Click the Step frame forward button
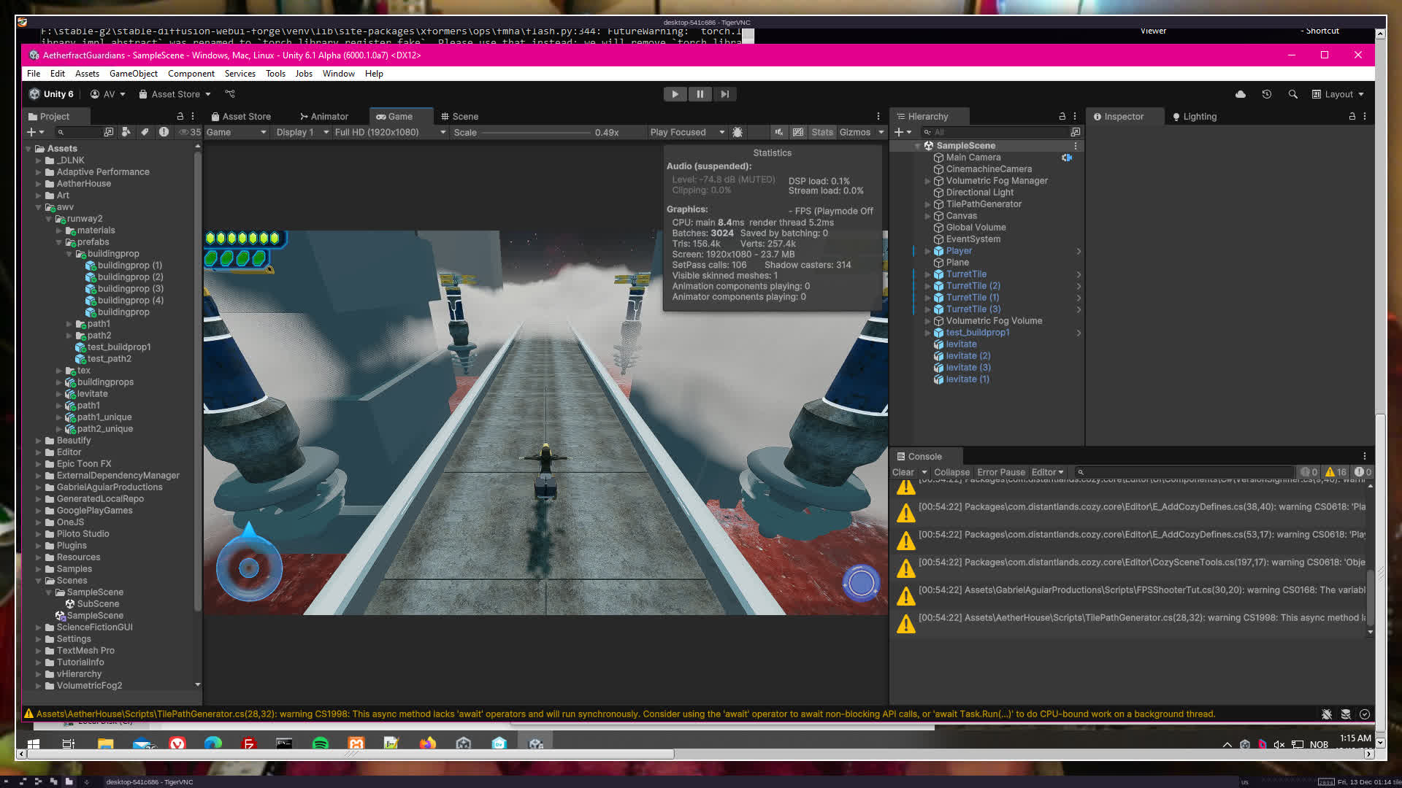This screenshot has height=788, width=1402. point(724,94)
